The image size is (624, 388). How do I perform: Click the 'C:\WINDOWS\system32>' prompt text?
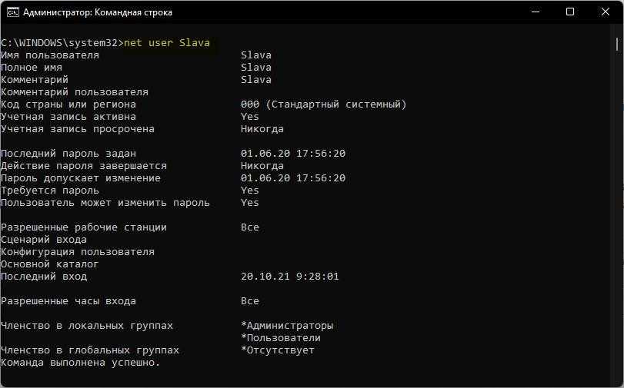[x=62, y=43]
